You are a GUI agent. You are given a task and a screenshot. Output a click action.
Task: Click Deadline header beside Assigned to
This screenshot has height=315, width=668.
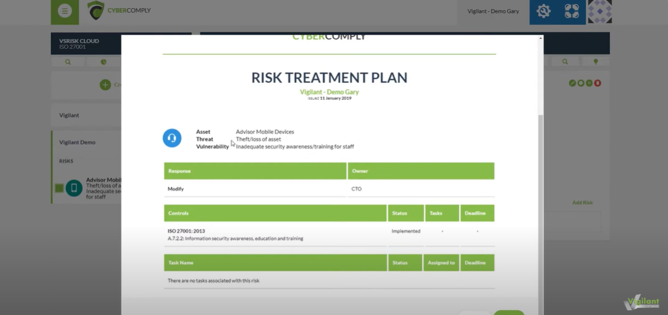[x=477, y=263]
